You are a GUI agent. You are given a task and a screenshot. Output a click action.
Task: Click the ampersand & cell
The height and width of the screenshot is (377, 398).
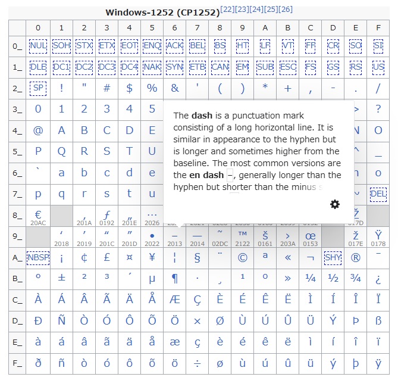point(175,88)
